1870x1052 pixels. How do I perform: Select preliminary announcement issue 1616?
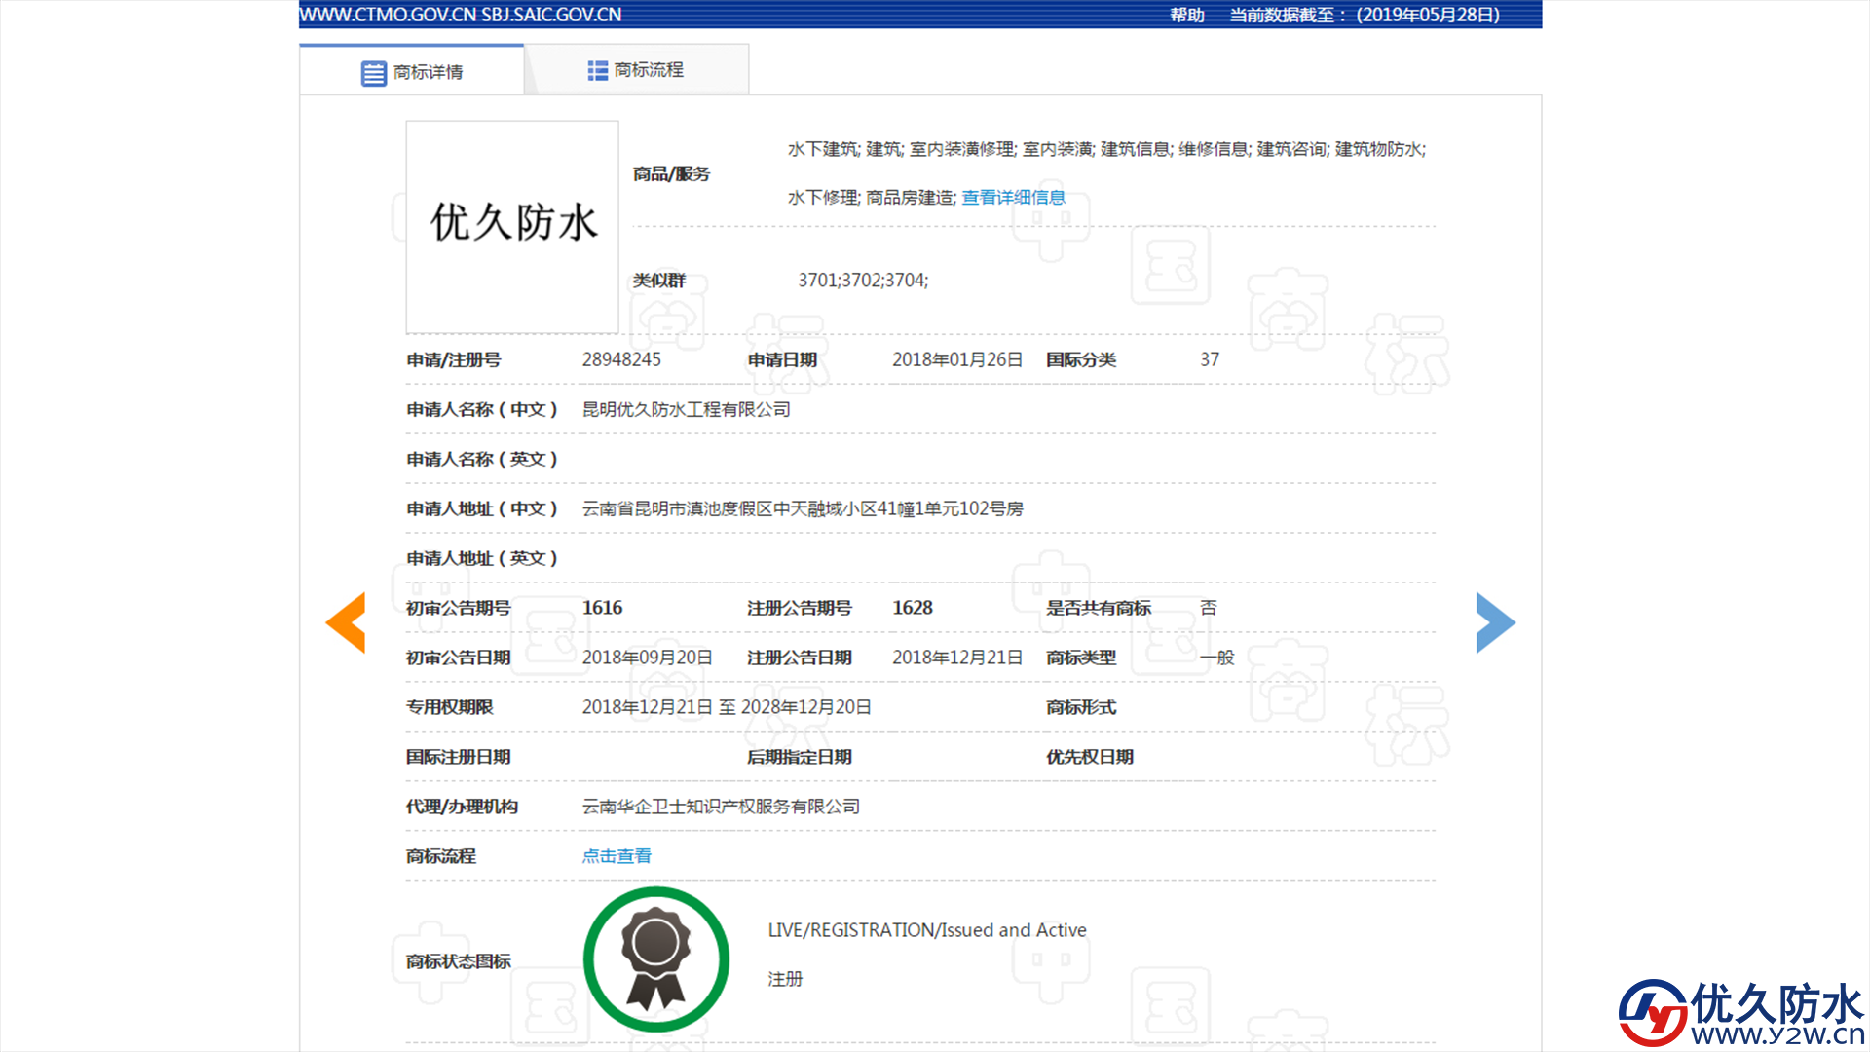(x=602, y=608)
